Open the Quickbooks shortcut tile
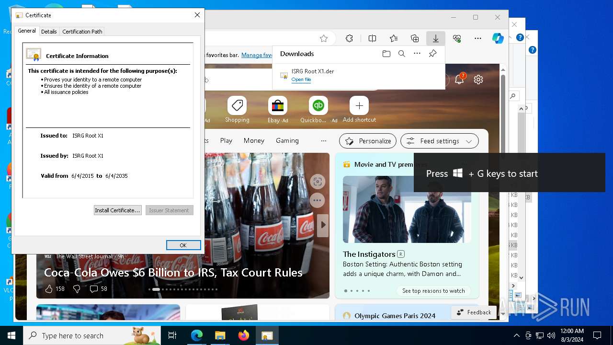613x345 pixels. (x=318, y=110)
